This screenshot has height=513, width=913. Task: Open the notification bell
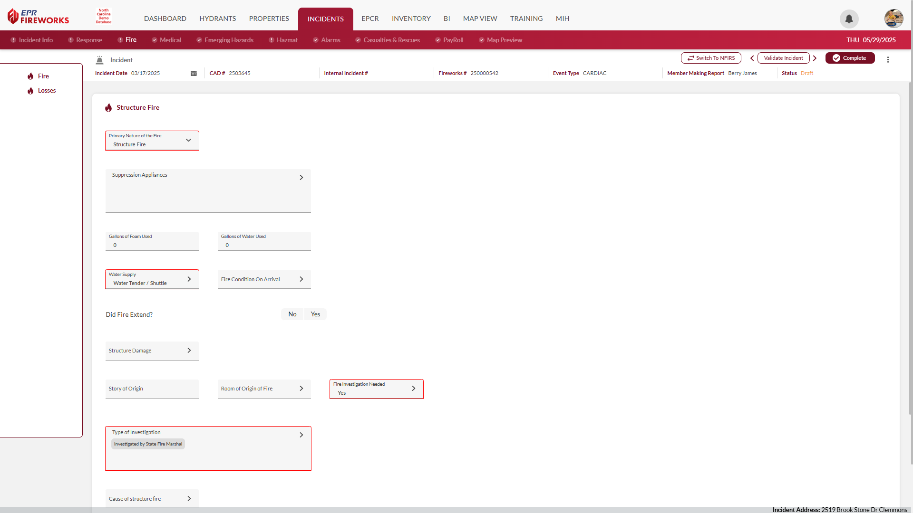pos(849,19)
